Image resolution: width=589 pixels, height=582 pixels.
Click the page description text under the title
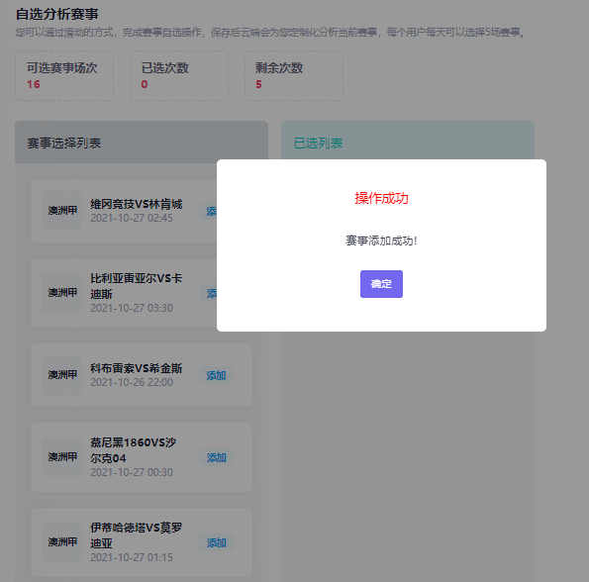click(x=270, y=33)
